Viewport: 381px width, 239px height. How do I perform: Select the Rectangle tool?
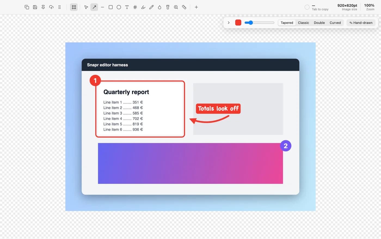110,7
